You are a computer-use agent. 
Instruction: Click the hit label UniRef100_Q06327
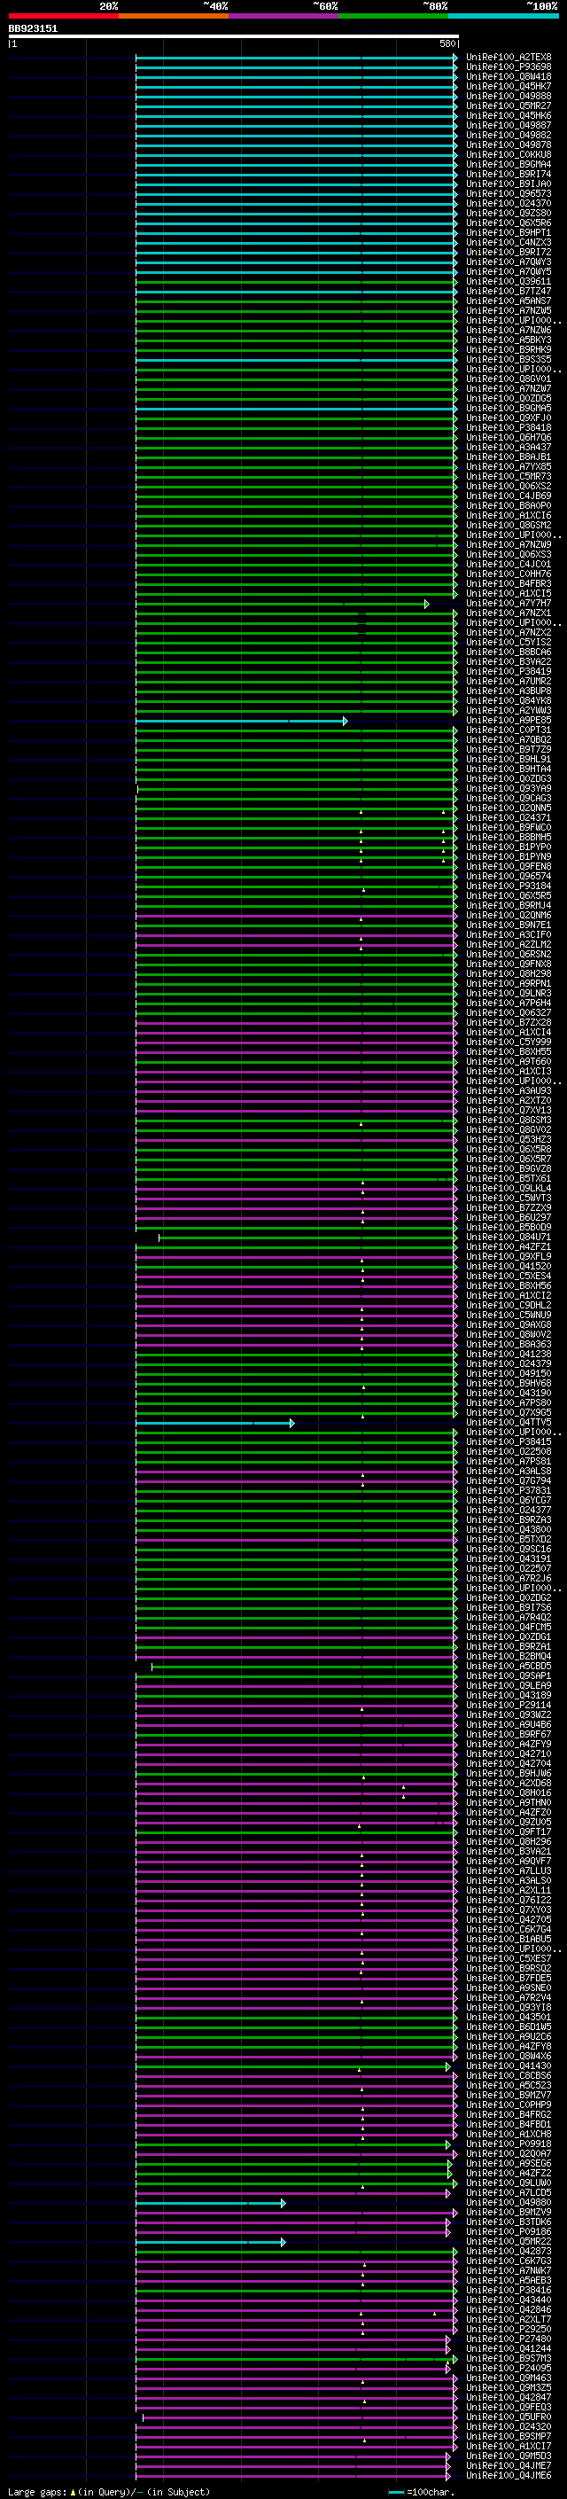[509, 1012]
